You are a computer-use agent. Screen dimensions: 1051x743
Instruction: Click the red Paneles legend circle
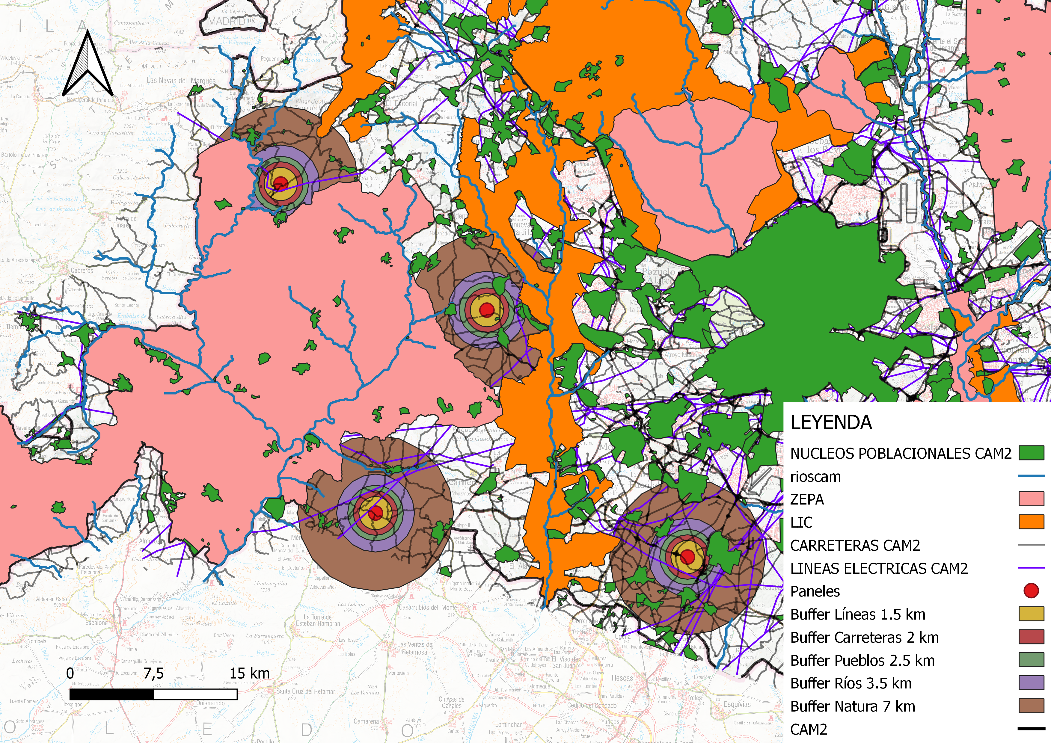coord(1031,591)
